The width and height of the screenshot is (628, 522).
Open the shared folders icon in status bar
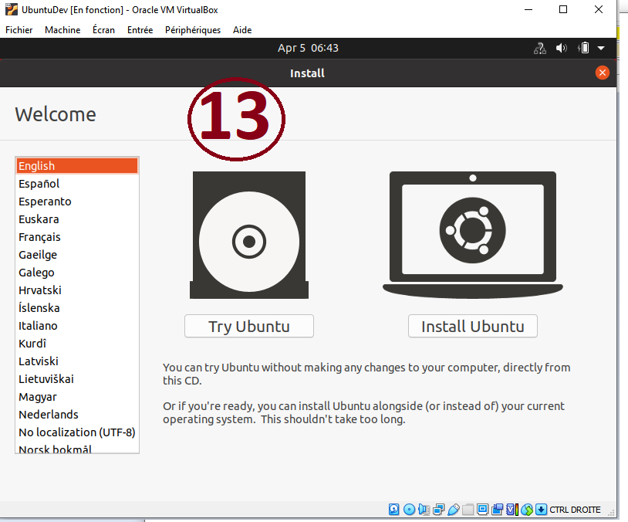coord(468,510)
